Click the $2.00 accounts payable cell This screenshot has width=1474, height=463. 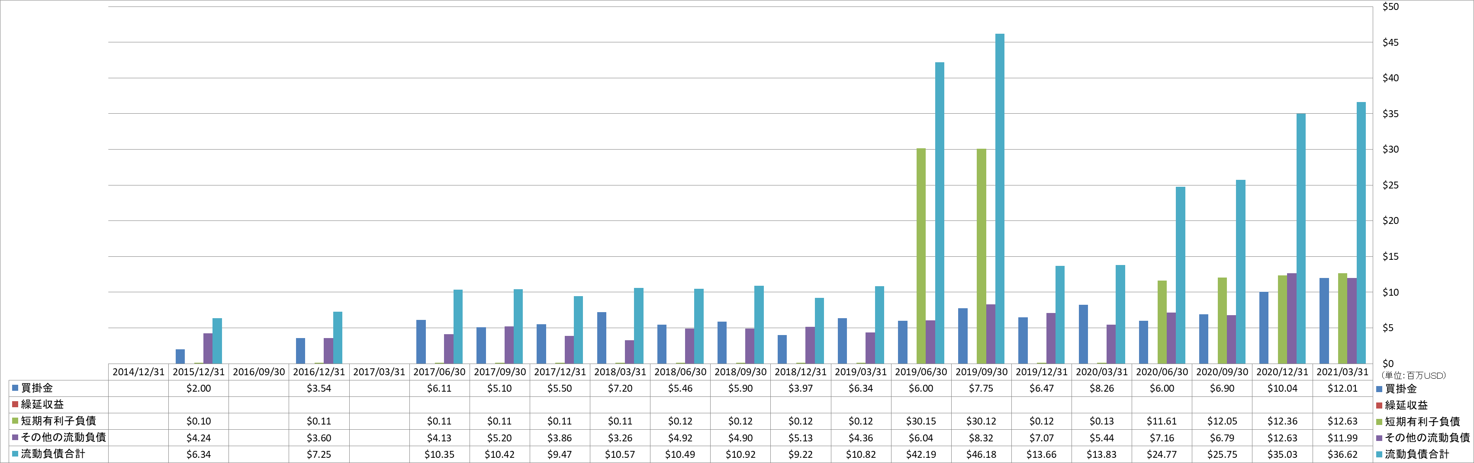[199, 389]
